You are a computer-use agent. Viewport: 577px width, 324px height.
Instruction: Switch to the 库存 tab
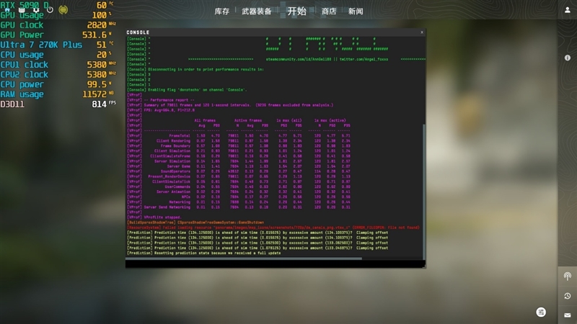pyautogui.click(x=222, y=12)
